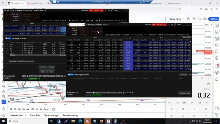220x124 pixels.
Task: Take a chart snapshot with camera icon
Action: coord(205,19)
